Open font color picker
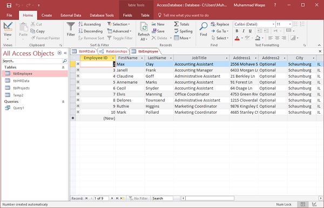 pyautogui.click(x=242, y=38)
